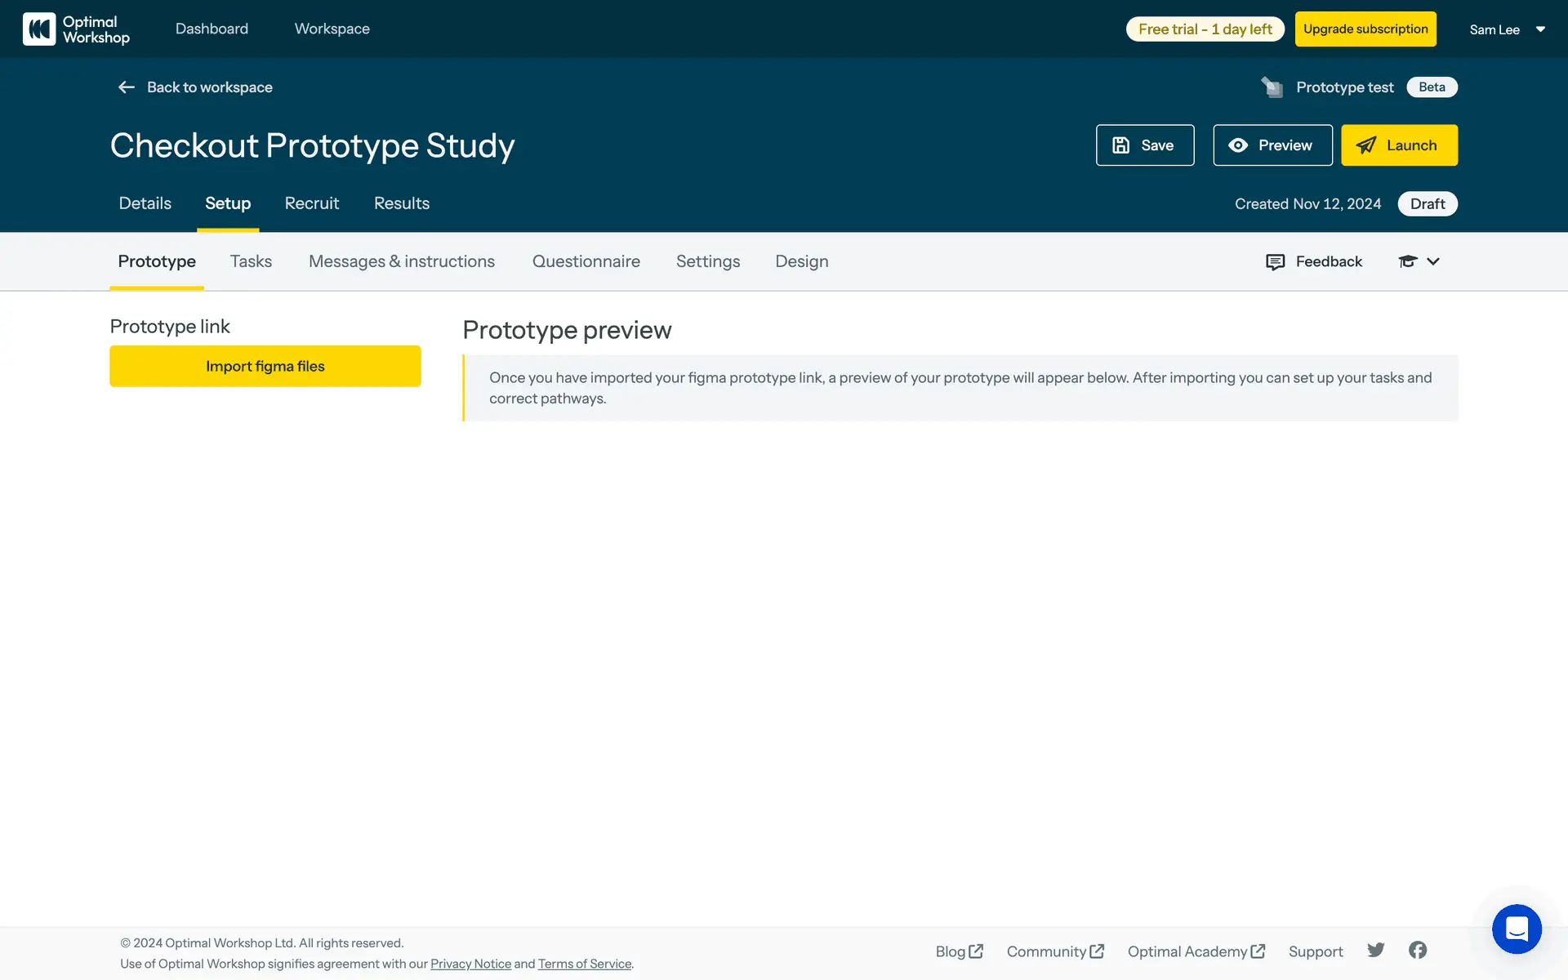1568x980 pixels.
Task: Click the graduation cap help icon
Action: [1407, 261]
